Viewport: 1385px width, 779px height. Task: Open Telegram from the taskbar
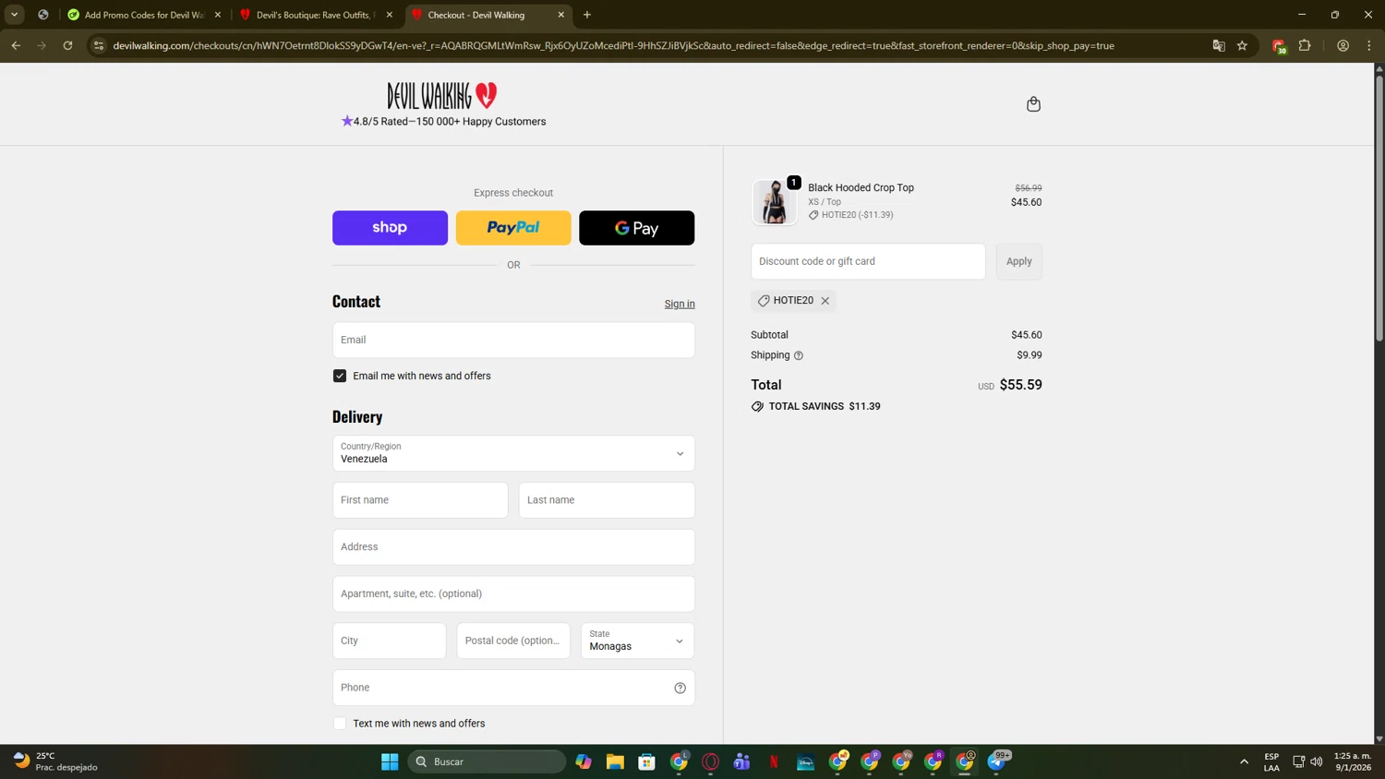(x=997, y=761)
